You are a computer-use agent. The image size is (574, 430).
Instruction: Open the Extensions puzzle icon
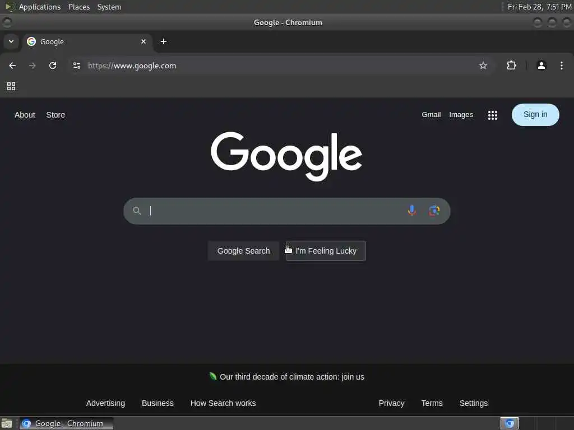tap(511, 66)
